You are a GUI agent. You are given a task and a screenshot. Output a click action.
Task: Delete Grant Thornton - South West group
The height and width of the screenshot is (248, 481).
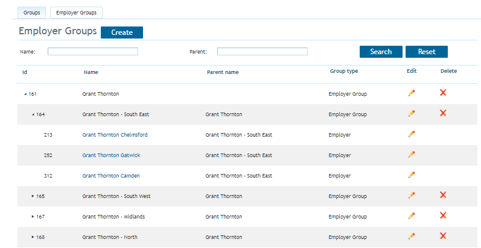click(x=443, y=195)
